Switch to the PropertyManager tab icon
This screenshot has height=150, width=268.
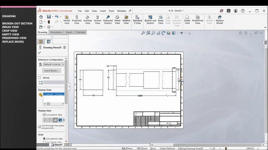tap(49, 42)
